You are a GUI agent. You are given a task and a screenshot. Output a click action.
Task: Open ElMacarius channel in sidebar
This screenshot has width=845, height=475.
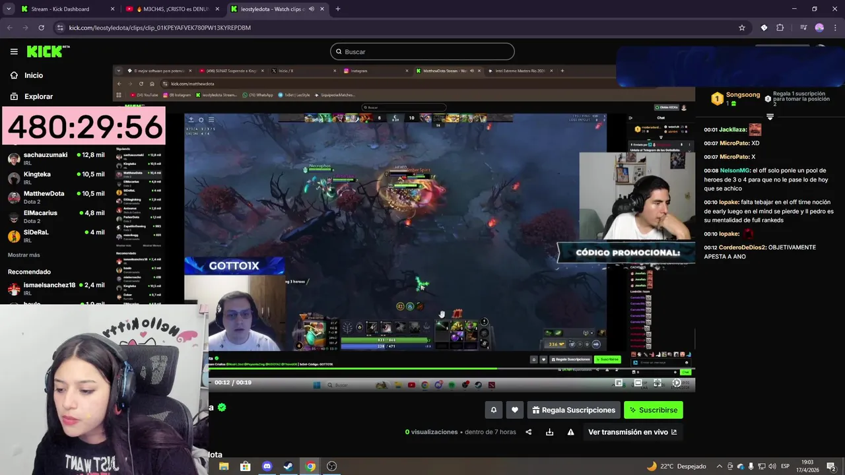(x=56, y=217)
